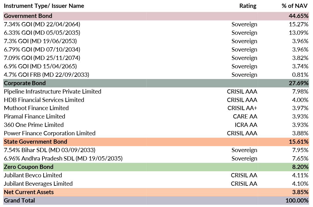Select the CRISIL AA+ rating cell
This screenshot has height=207, width=313.
[x=242, y=108]
